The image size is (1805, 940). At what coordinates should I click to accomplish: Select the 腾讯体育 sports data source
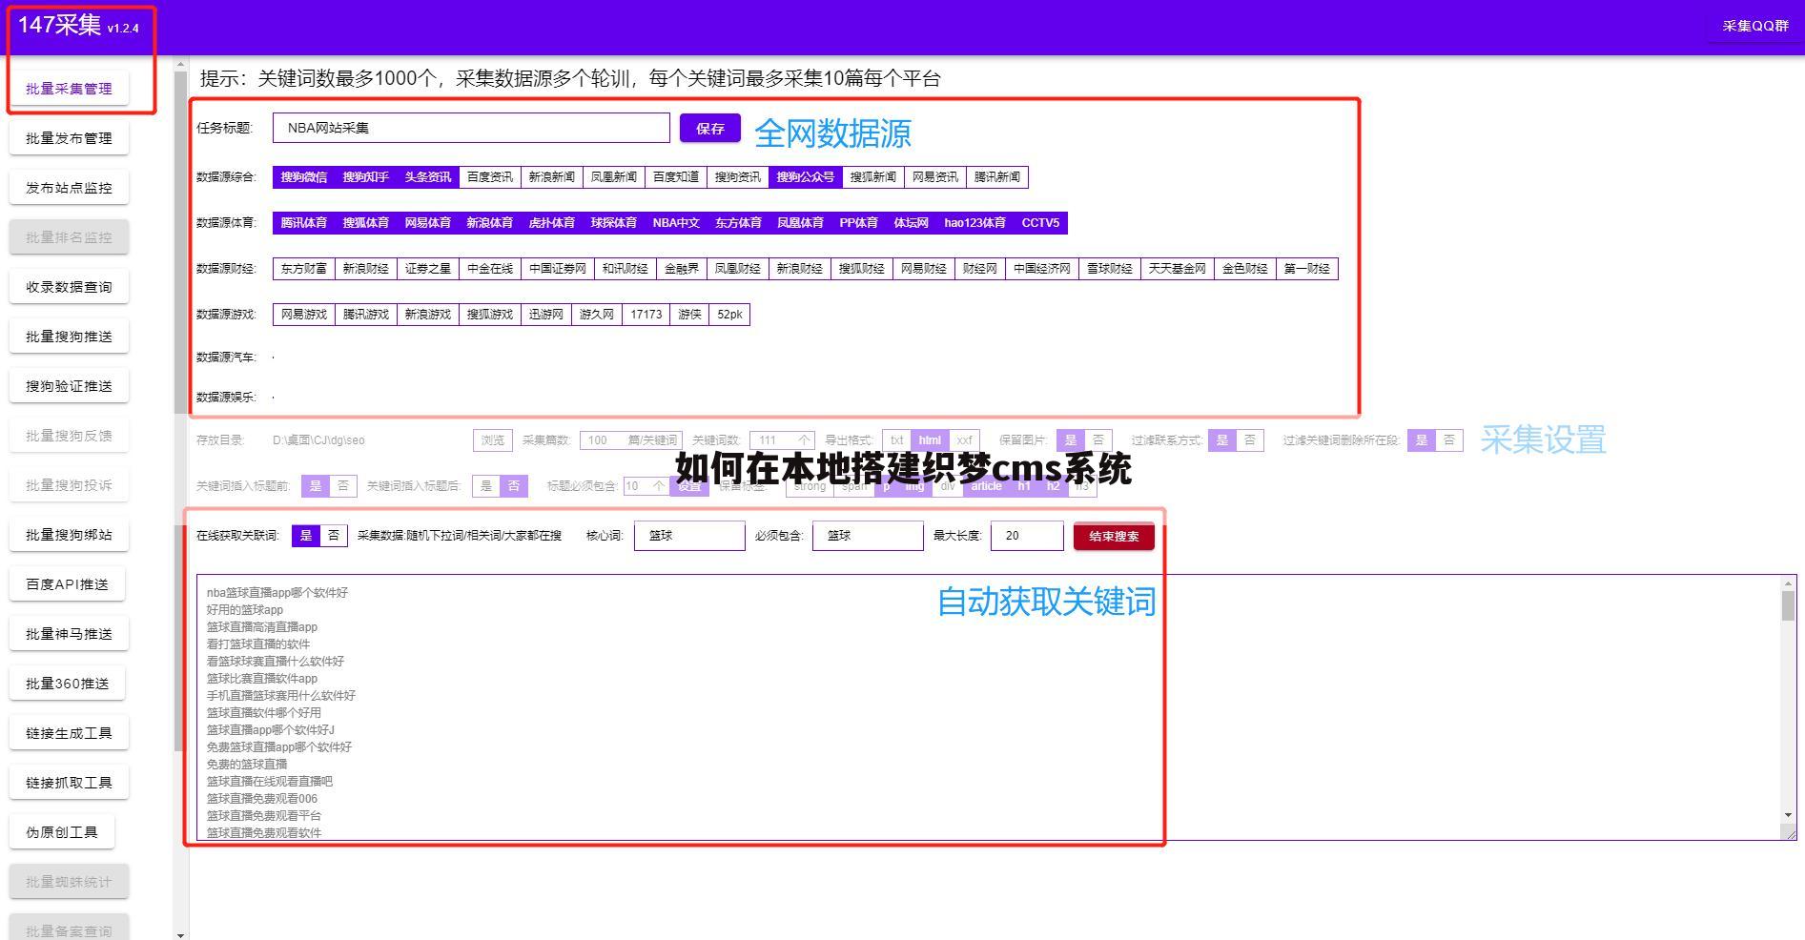tap(302, 222)
